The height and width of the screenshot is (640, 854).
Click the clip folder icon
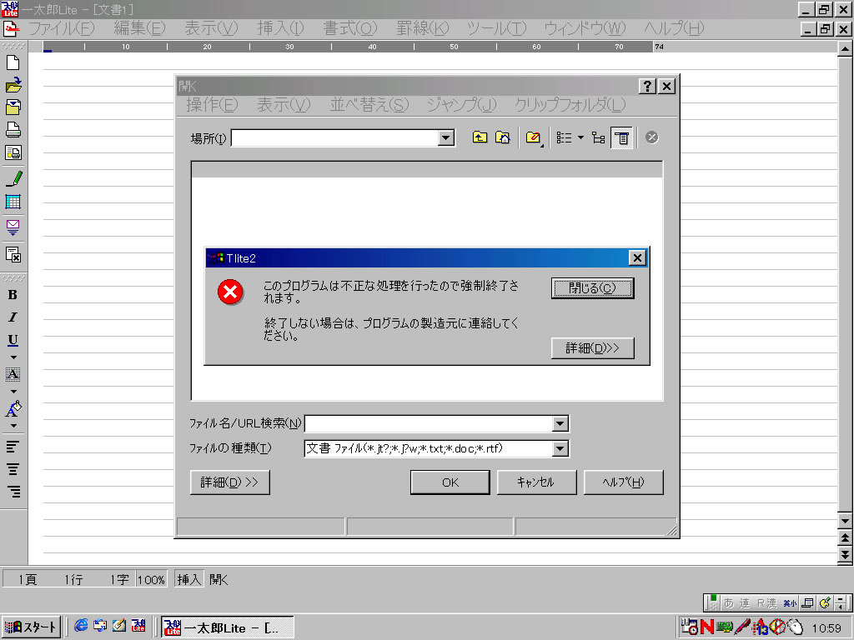click(533, 137)
